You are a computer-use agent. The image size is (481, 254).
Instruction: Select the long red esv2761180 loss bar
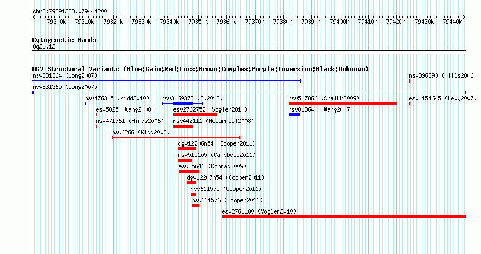pyautogui.click(x=344, y=217)
